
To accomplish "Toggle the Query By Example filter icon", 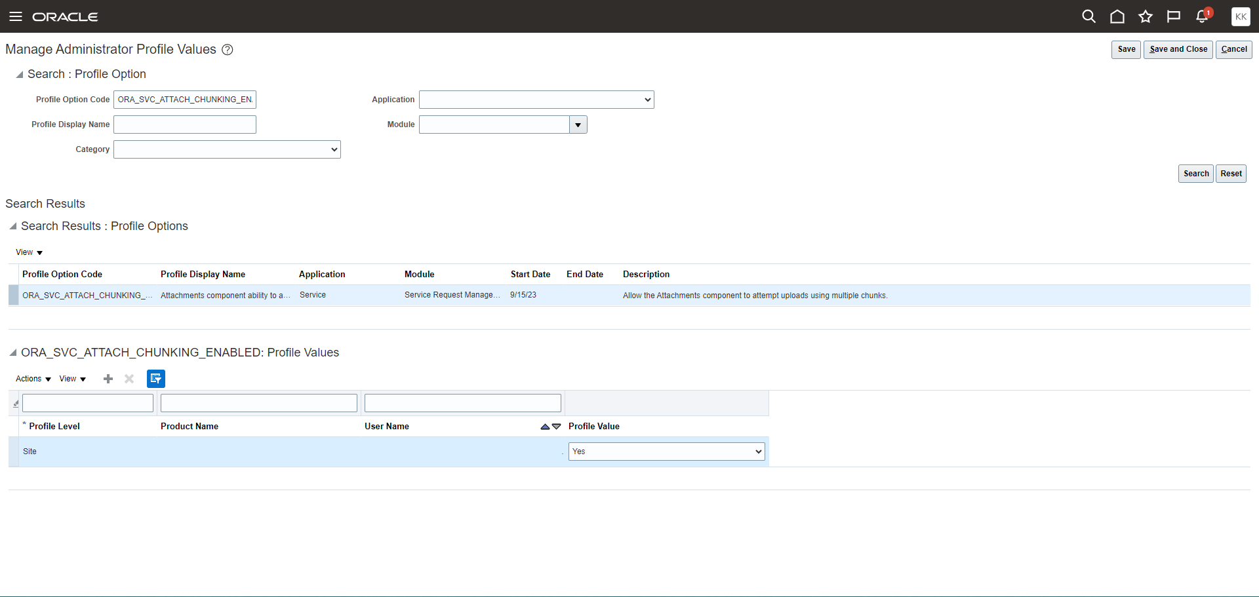I will pos(155,379).
